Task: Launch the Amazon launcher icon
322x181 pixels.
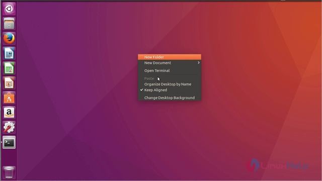Action: [9, 113]
